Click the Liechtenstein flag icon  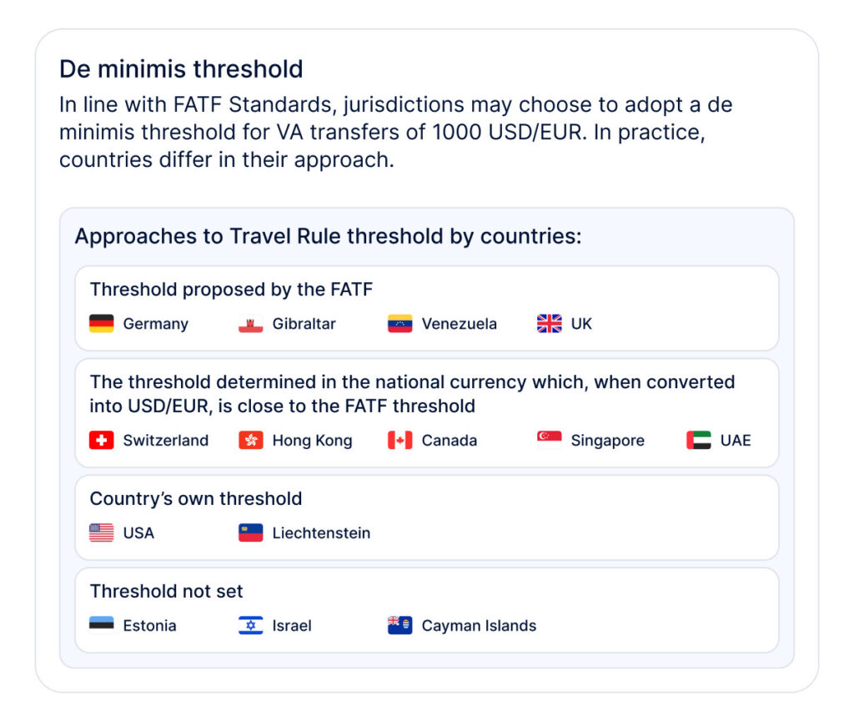pos(250,533)
